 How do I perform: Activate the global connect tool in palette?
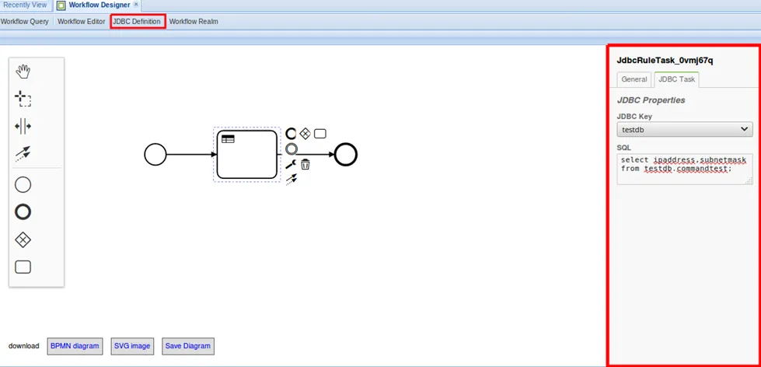[23, 154]
